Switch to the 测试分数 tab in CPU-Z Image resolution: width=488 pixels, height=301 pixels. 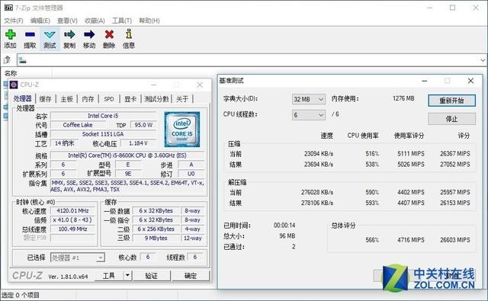tap(156, 99)
